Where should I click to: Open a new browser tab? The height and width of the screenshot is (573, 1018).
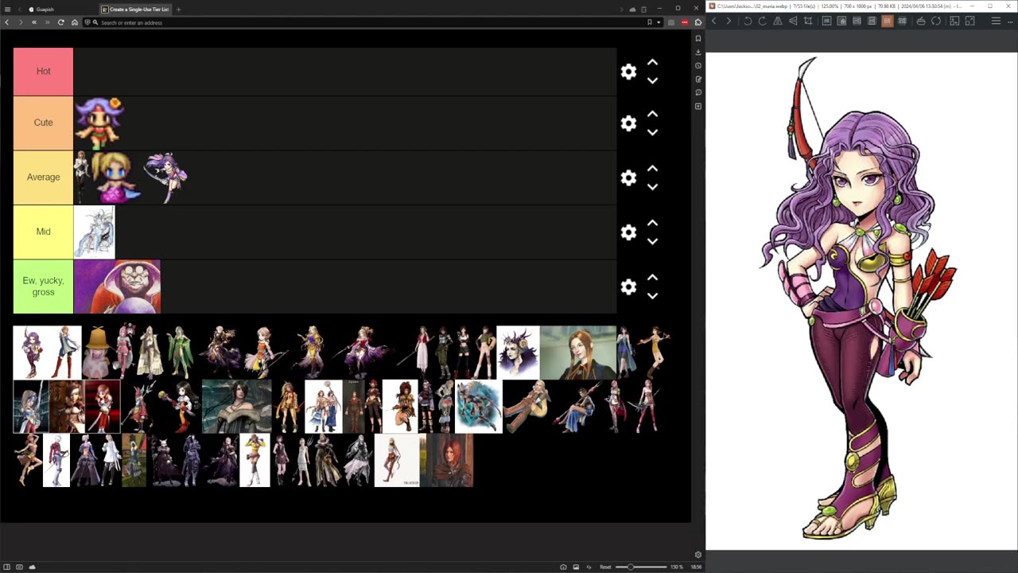click(x=179, y=10)
